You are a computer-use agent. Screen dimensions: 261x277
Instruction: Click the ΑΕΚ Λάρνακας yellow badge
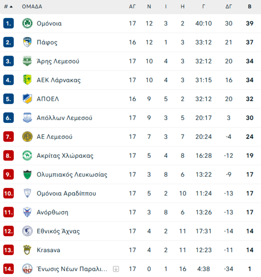27,80
